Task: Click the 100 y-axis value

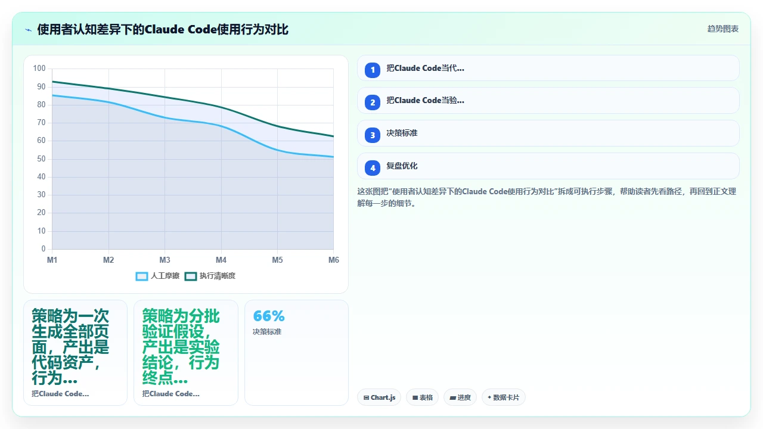Action: click(x=39, y=69)
